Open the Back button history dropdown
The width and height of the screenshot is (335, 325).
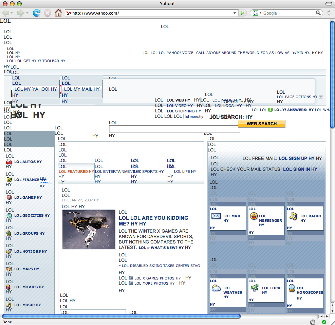[12, 13]
